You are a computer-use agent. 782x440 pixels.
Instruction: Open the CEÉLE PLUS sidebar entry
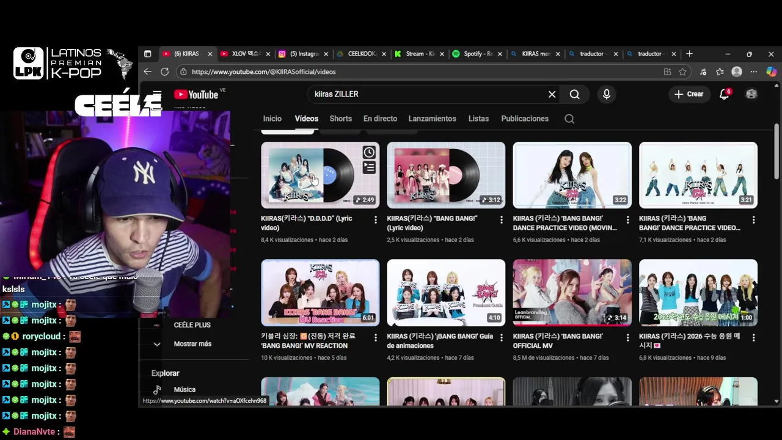[192, 325]
